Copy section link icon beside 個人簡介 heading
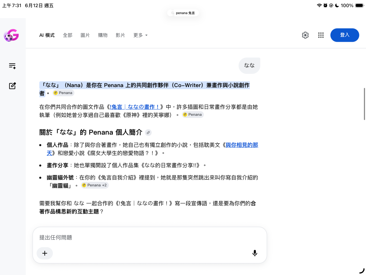366x275 pixels. click(148, 133)
